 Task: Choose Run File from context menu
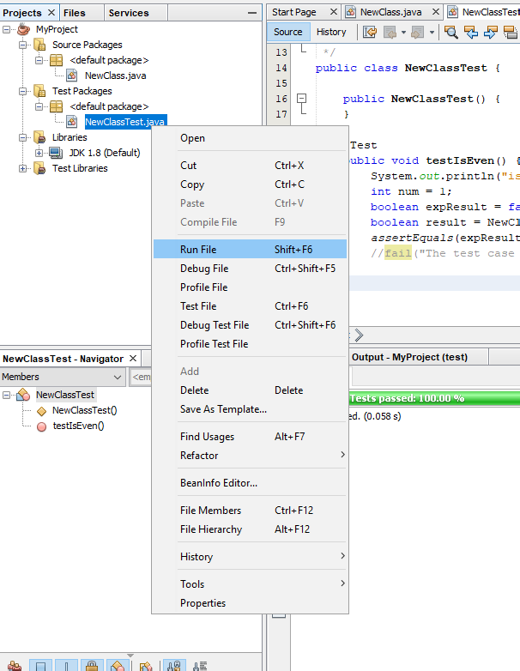pos(250,250)
